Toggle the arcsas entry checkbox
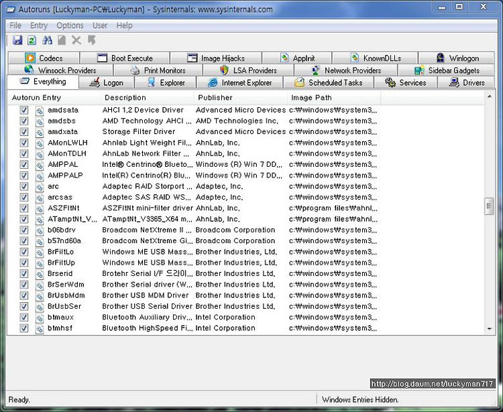503x412 pixels. pyautogui.click(x=23, y=197)
